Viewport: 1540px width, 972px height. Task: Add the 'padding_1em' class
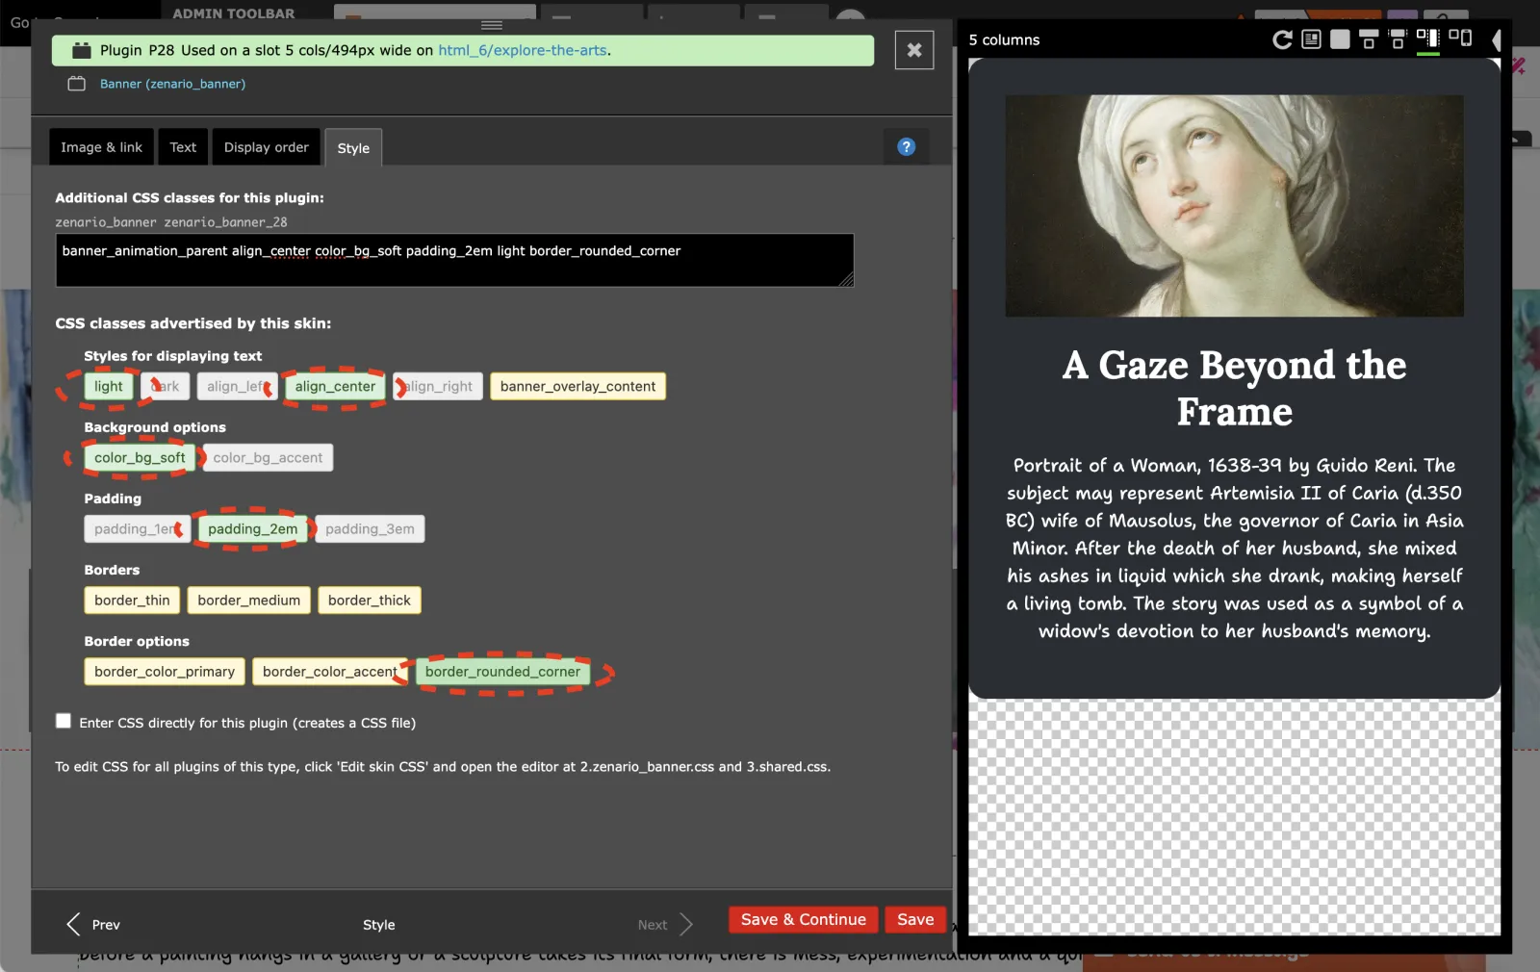[x=137, y=528]
